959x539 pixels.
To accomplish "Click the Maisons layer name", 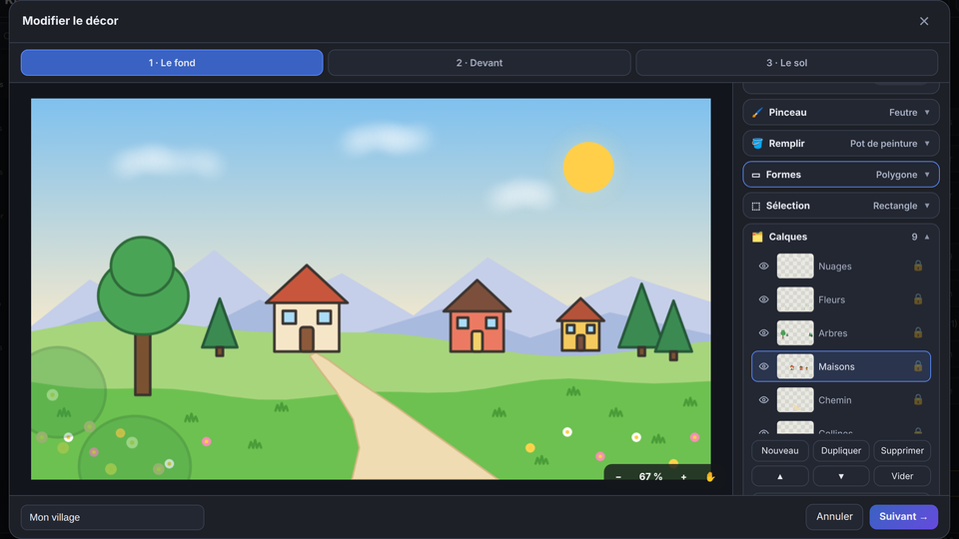I will pos(836,366).
